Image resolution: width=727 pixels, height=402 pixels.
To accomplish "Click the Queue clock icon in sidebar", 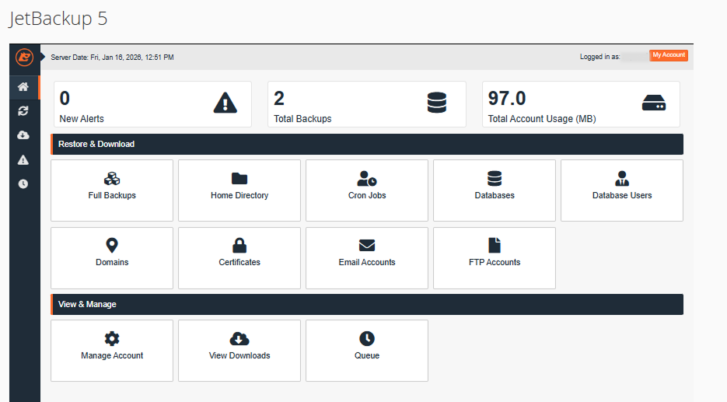I will tap(23, 184).
